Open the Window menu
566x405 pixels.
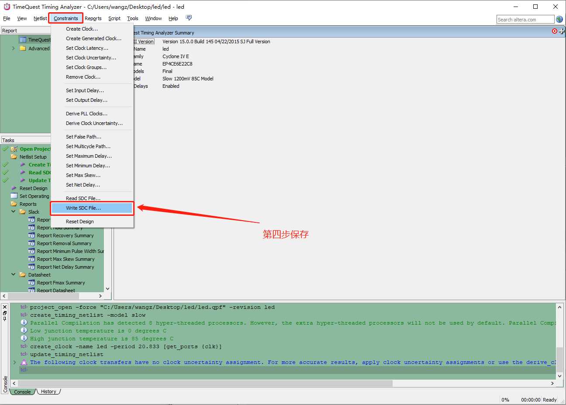point(153,18)
